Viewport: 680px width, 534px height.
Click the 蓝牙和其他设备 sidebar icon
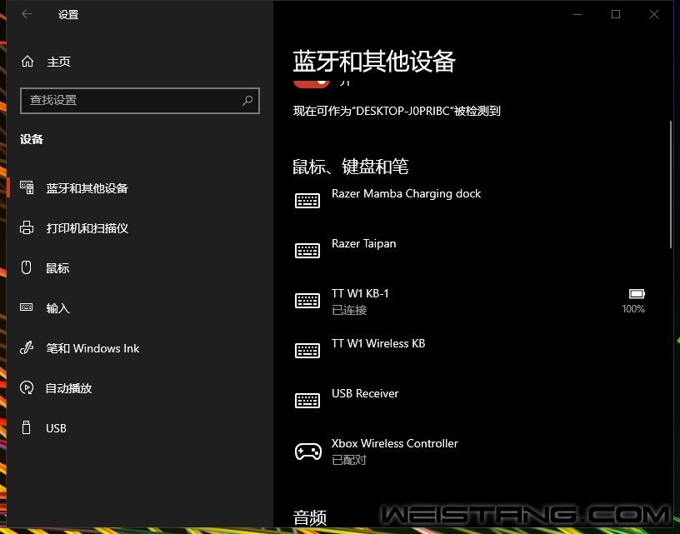27,187
